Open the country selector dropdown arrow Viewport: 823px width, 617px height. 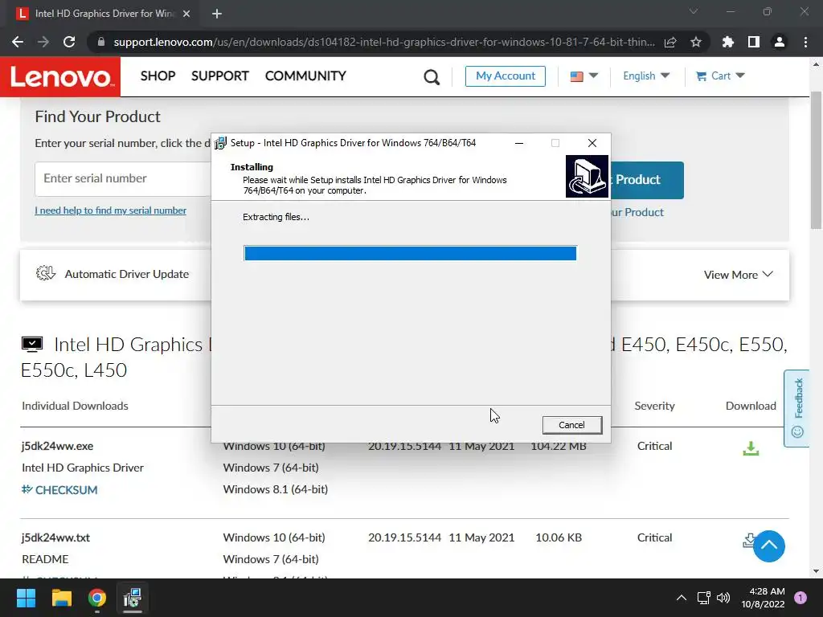click(594, 76)
